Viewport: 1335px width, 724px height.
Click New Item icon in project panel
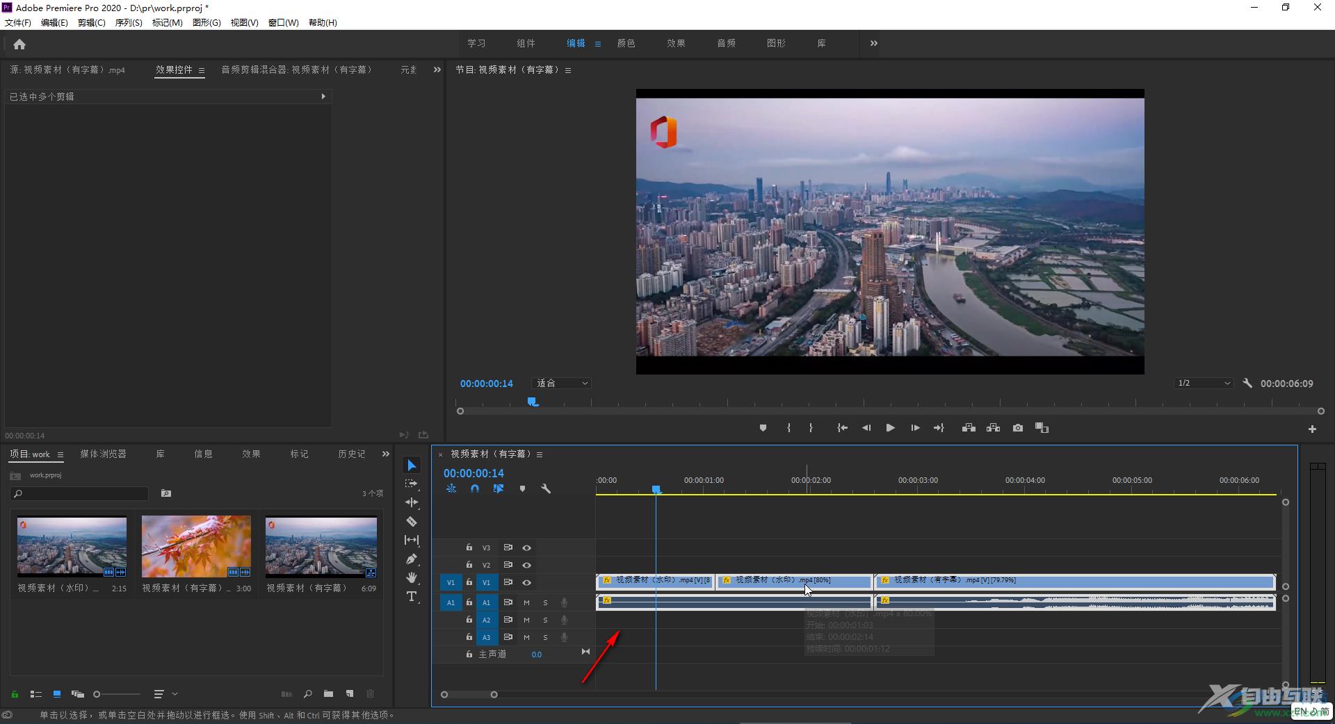tap(350, 693)
